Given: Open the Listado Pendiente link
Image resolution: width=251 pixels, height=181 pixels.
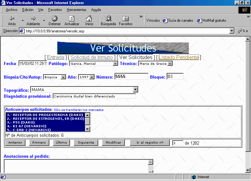Looking at the screenshot, I should click(x=179, y=57).
